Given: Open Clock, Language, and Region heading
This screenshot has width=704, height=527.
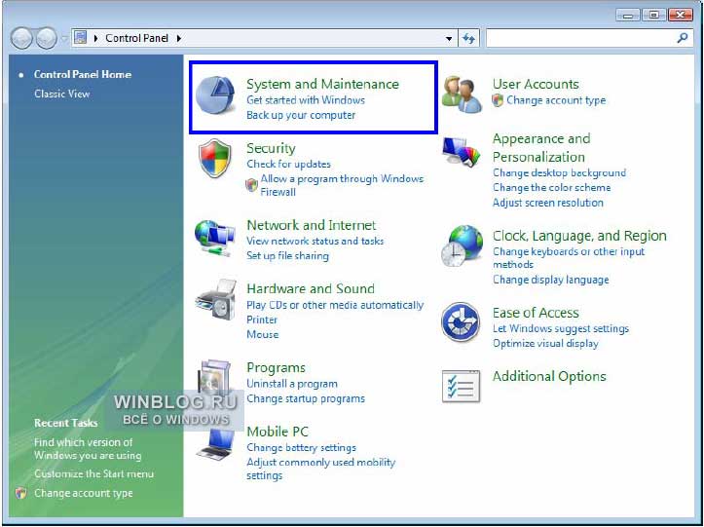Looking at the screenshot, I should coord(579,236).
